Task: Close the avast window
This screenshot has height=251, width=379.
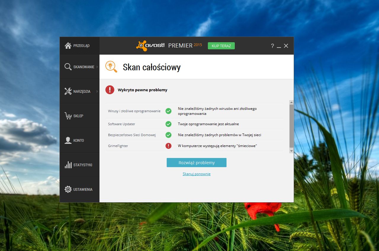Action: click(286, 46)
